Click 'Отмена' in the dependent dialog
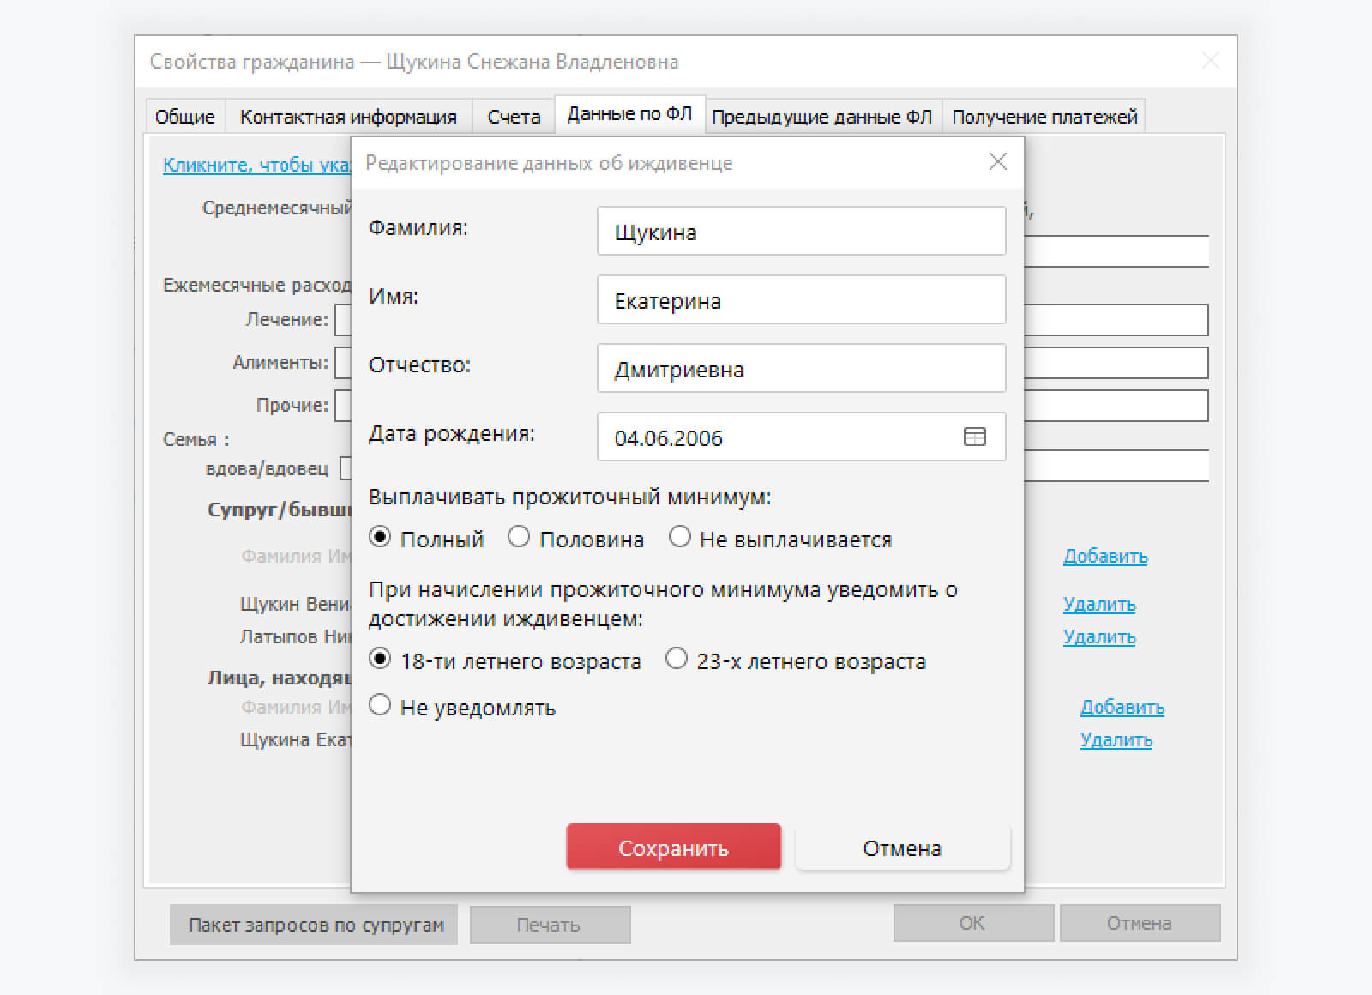Screen dimensions: 1372x995 (902, 847)
